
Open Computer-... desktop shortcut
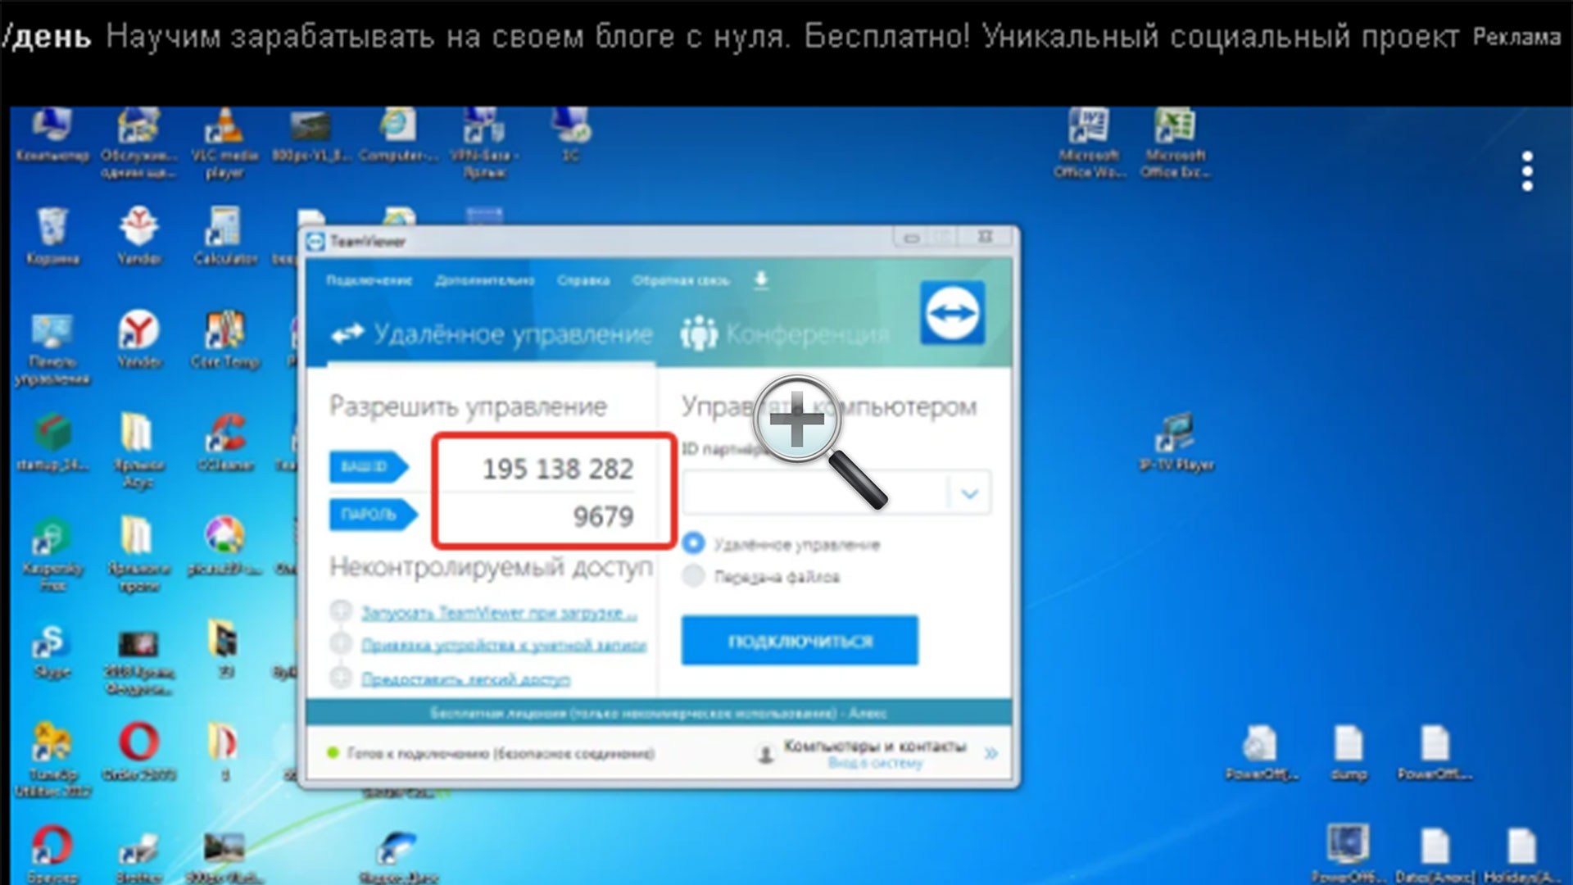(x=398, y=135)
